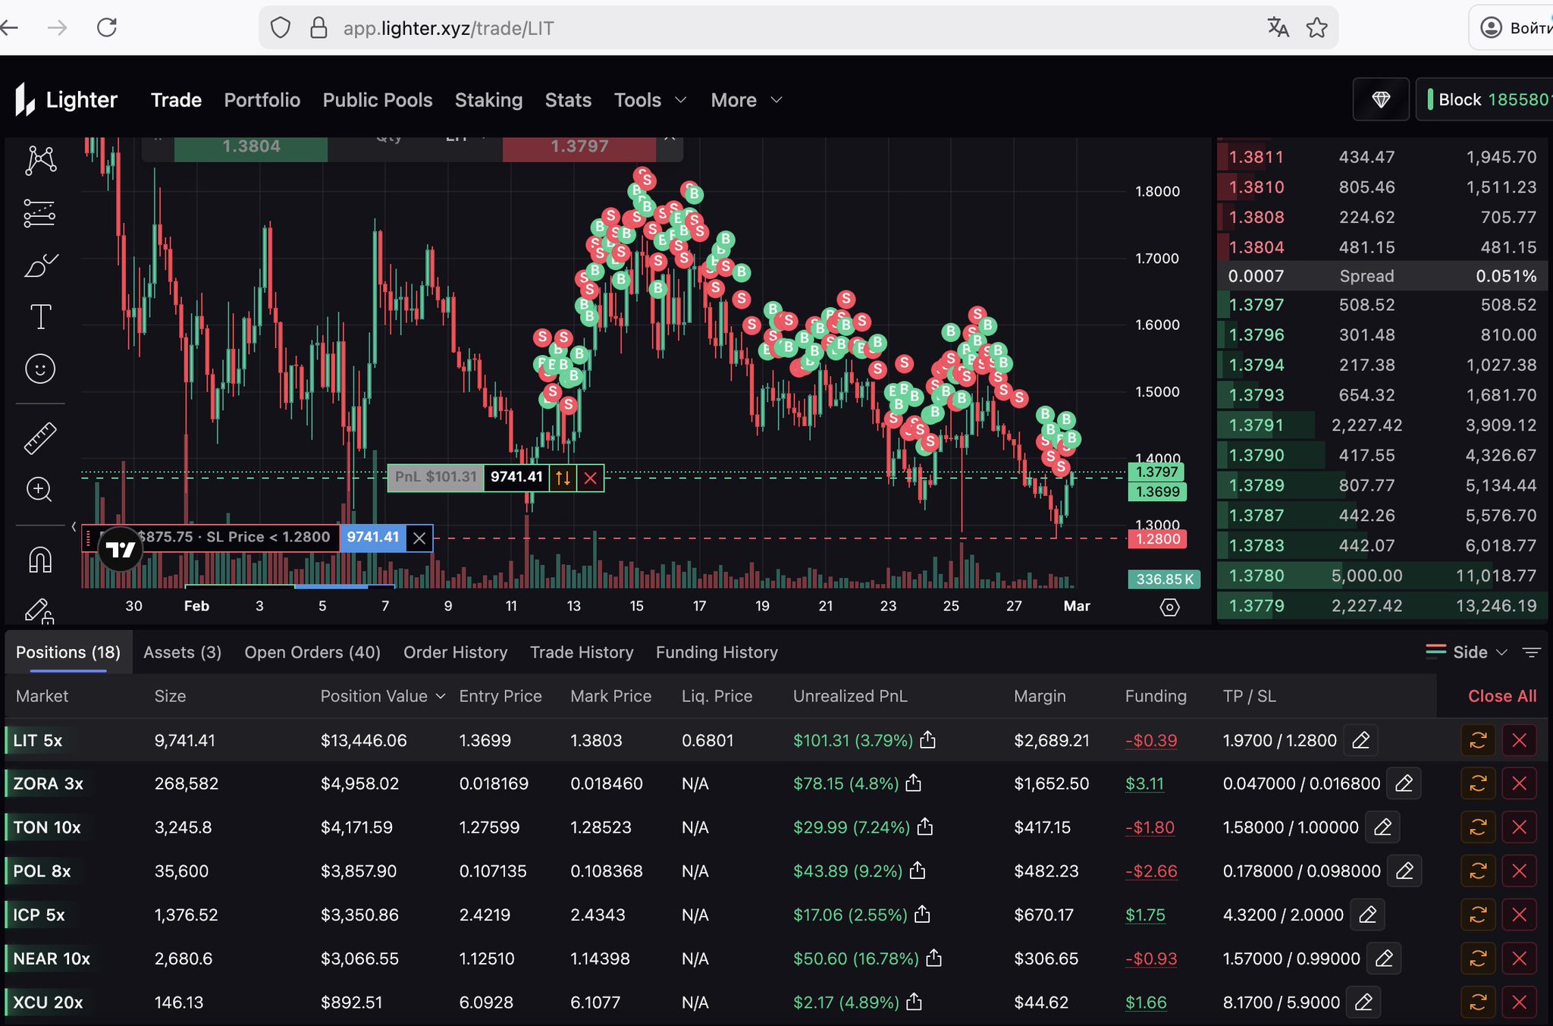Click the zoom-in magnifier chart tool

39,490
